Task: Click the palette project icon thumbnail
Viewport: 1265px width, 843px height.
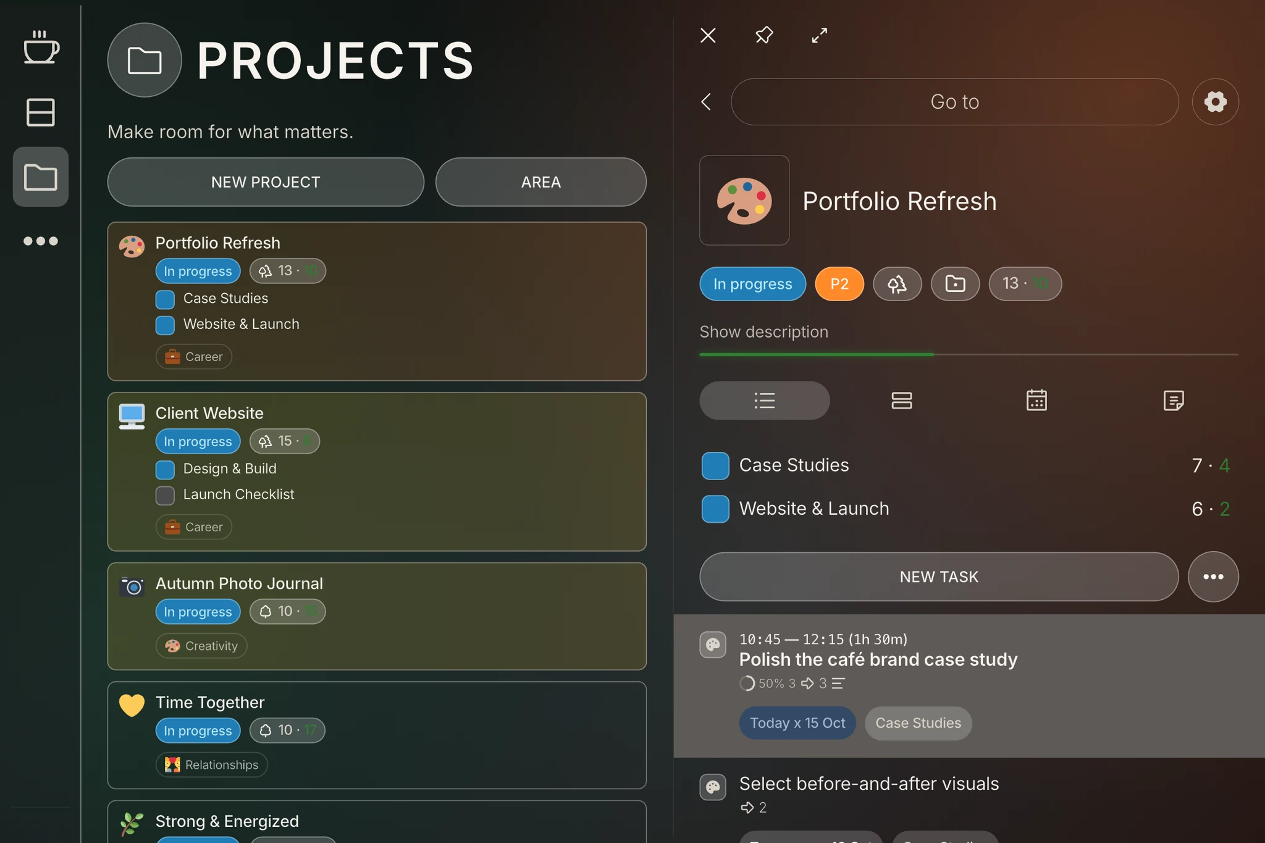Action: [744, 201]
